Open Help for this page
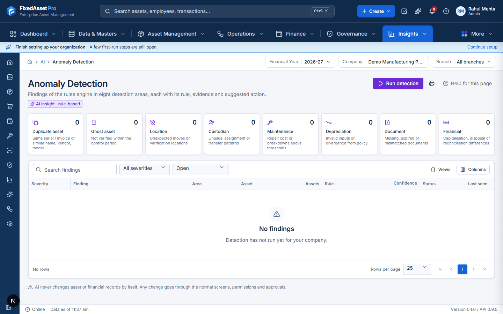 467,83
